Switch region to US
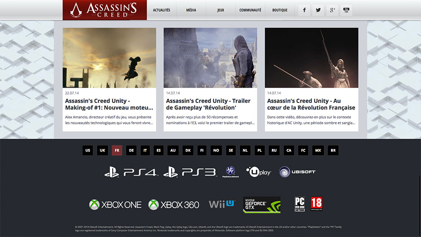The height and width of the screenshot is (237, 421). [x=88, y=150]
